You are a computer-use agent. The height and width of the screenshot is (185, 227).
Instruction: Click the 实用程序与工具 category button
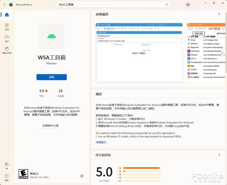click(51, 125)
